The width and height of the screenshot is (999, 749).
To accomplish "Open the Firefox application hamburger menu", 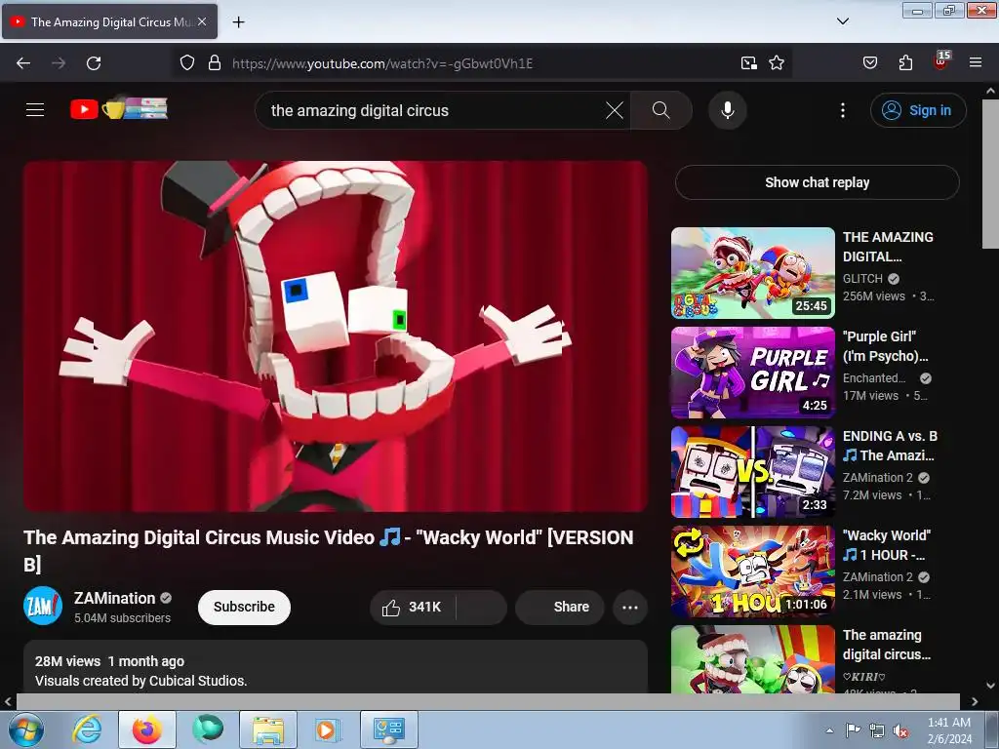I will (x=976, y=63).
